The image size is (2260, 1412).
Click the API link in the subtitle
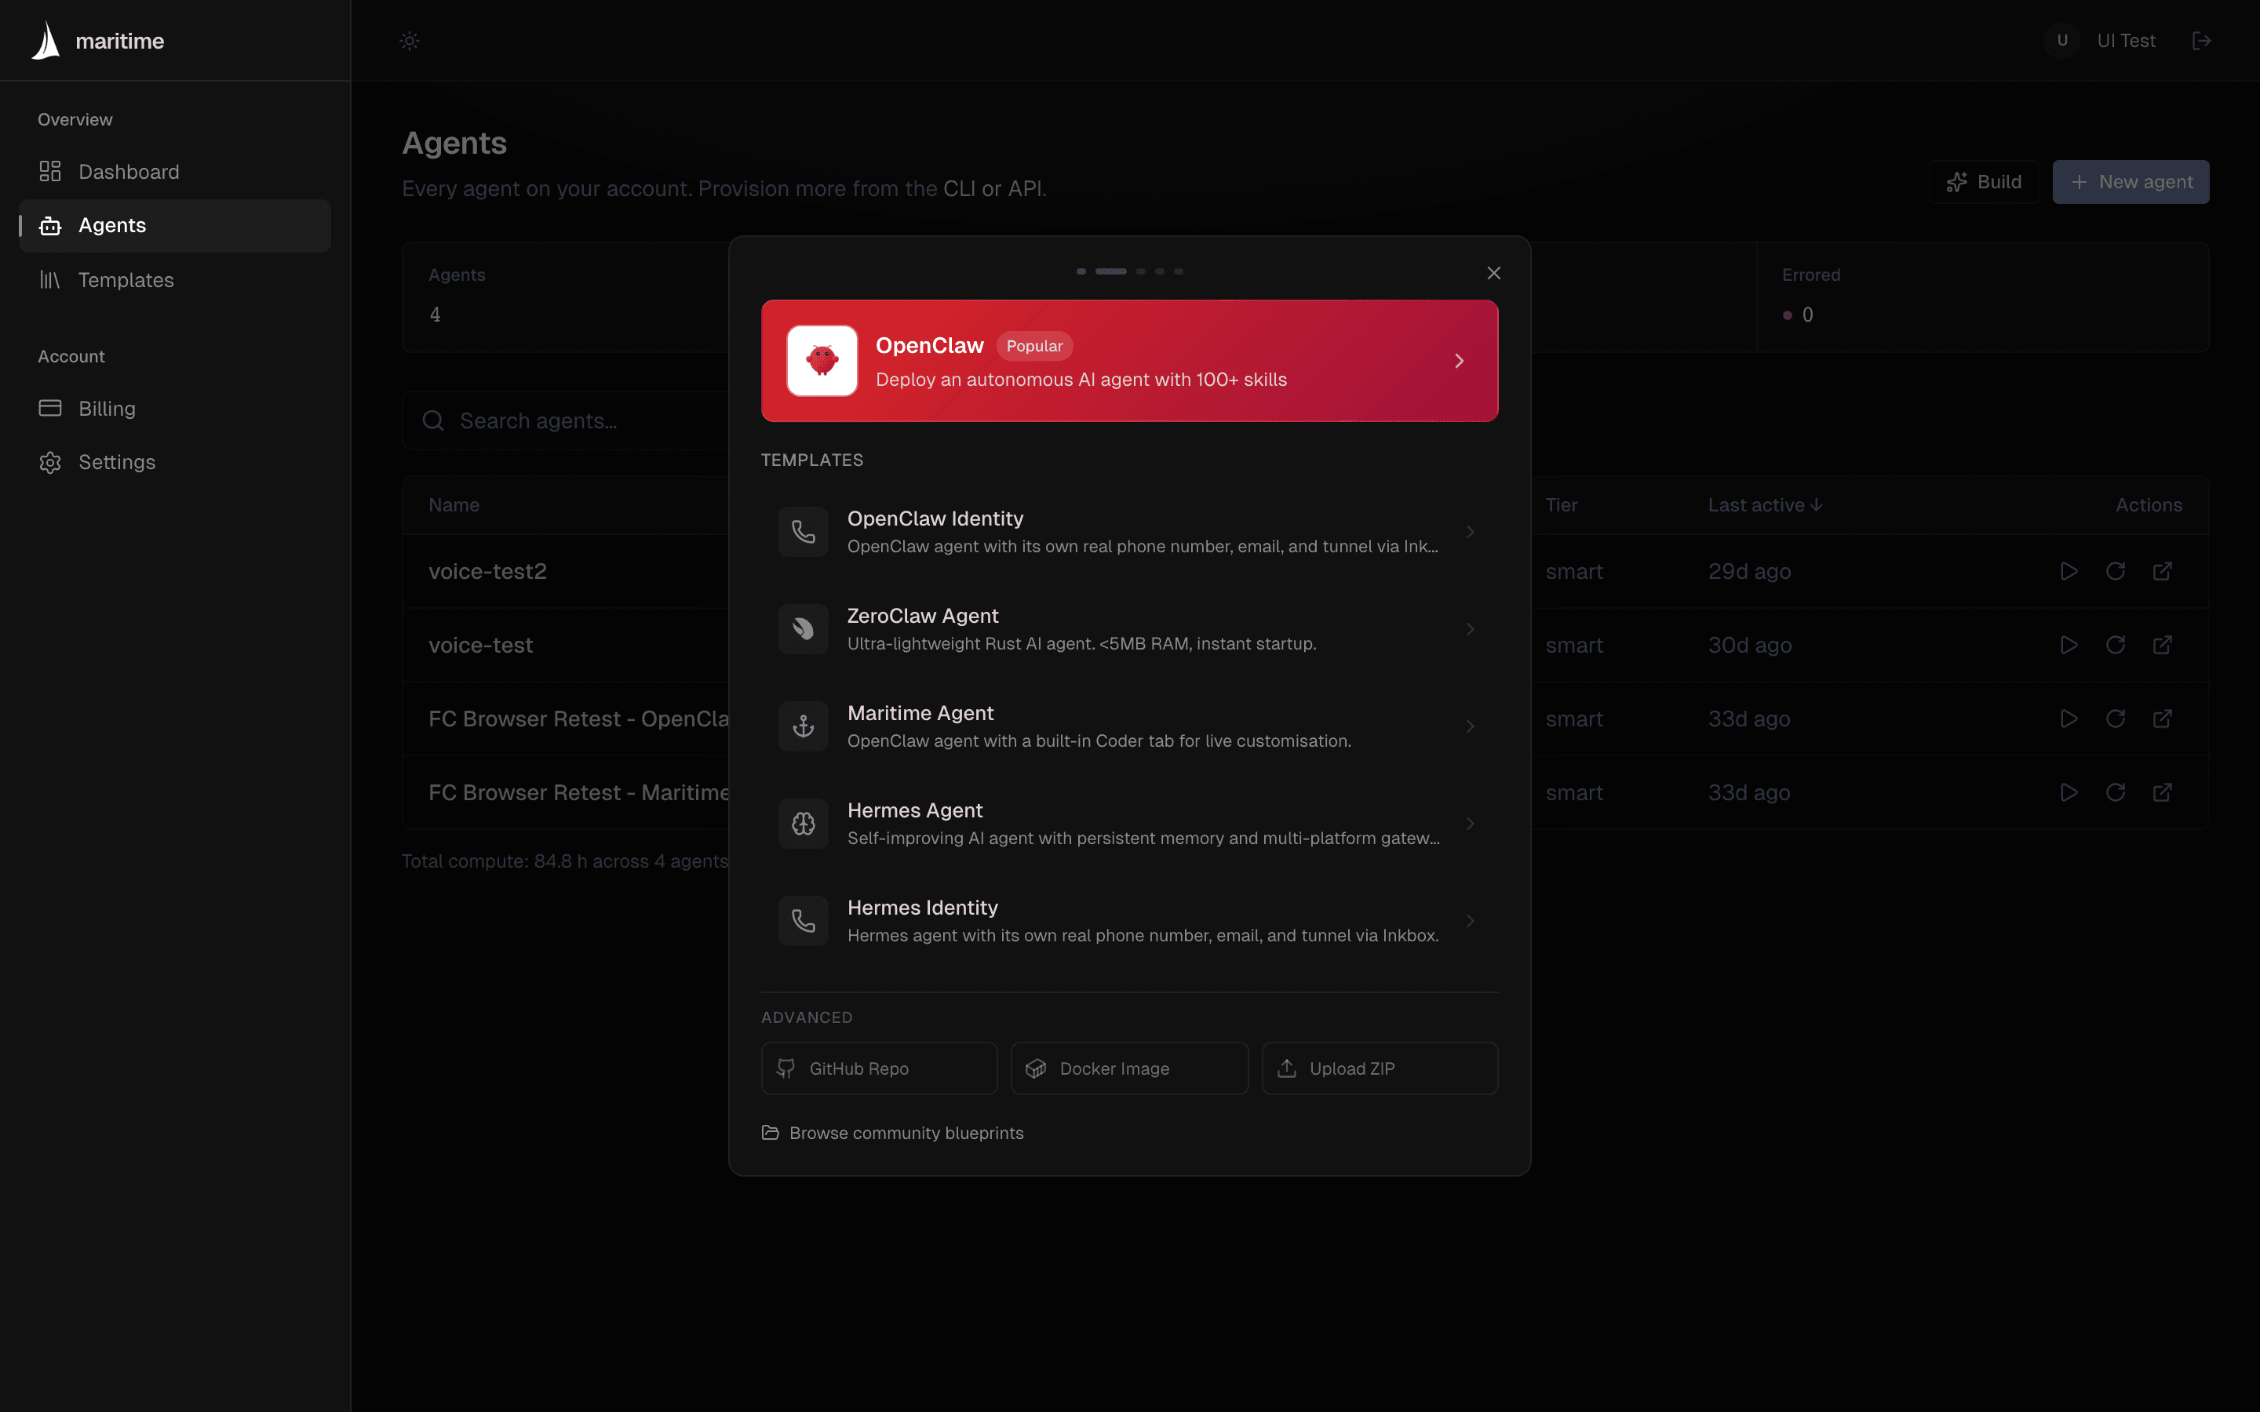pyautogui.click(x=1025, y=188)
